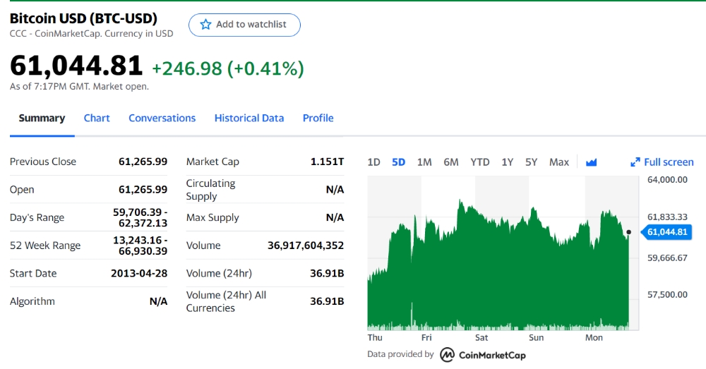This screenshot has height=369, width=706.
Task: Open the Conversations tab
Action: coord(162,118)
